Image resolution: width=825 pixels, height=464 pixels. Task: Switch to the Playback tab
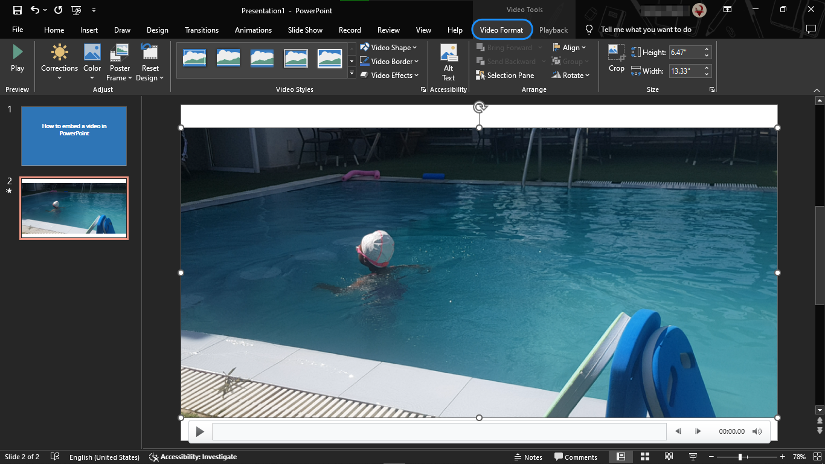(553, 30)
